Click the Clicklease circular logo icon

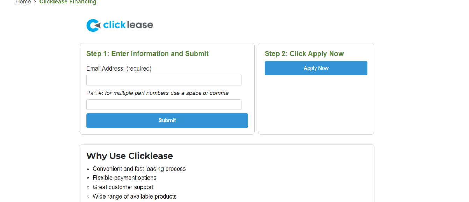[93, 25]
